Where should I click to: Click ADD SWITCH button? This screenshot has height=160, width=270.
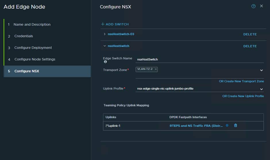pos(115,24)
